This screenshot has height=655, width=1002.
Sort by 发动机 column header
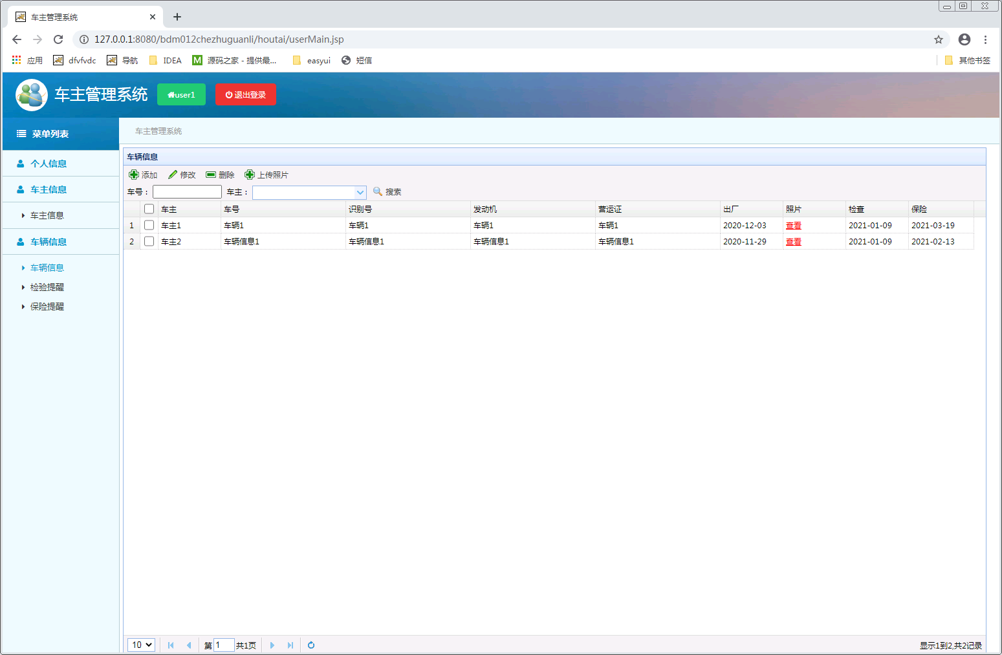[532, 209]
